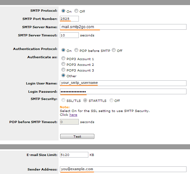Edit the SMTP Server Timeout field
The height and width of the screenshot is (174, 190).
69,35
